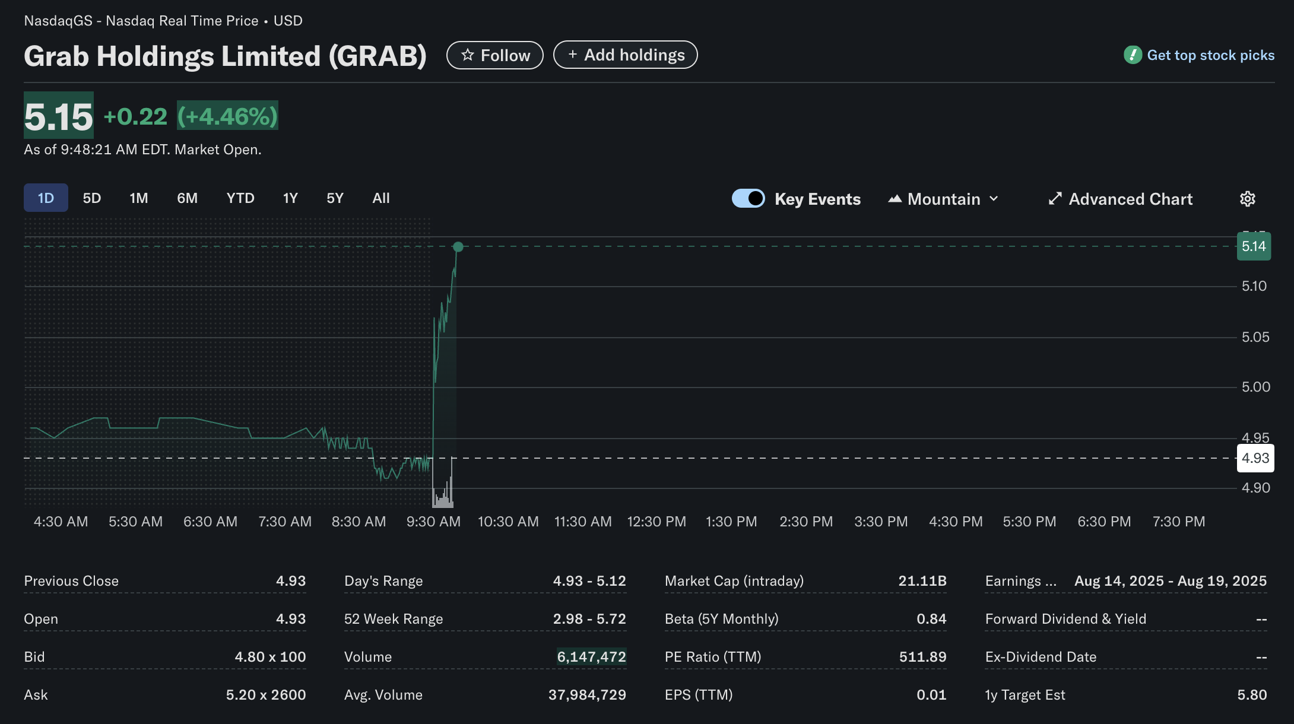This screenshot has height=724, width=1294.
Task: Click the Grab Holdings Limited (GRAB) title
Action: 226,56
